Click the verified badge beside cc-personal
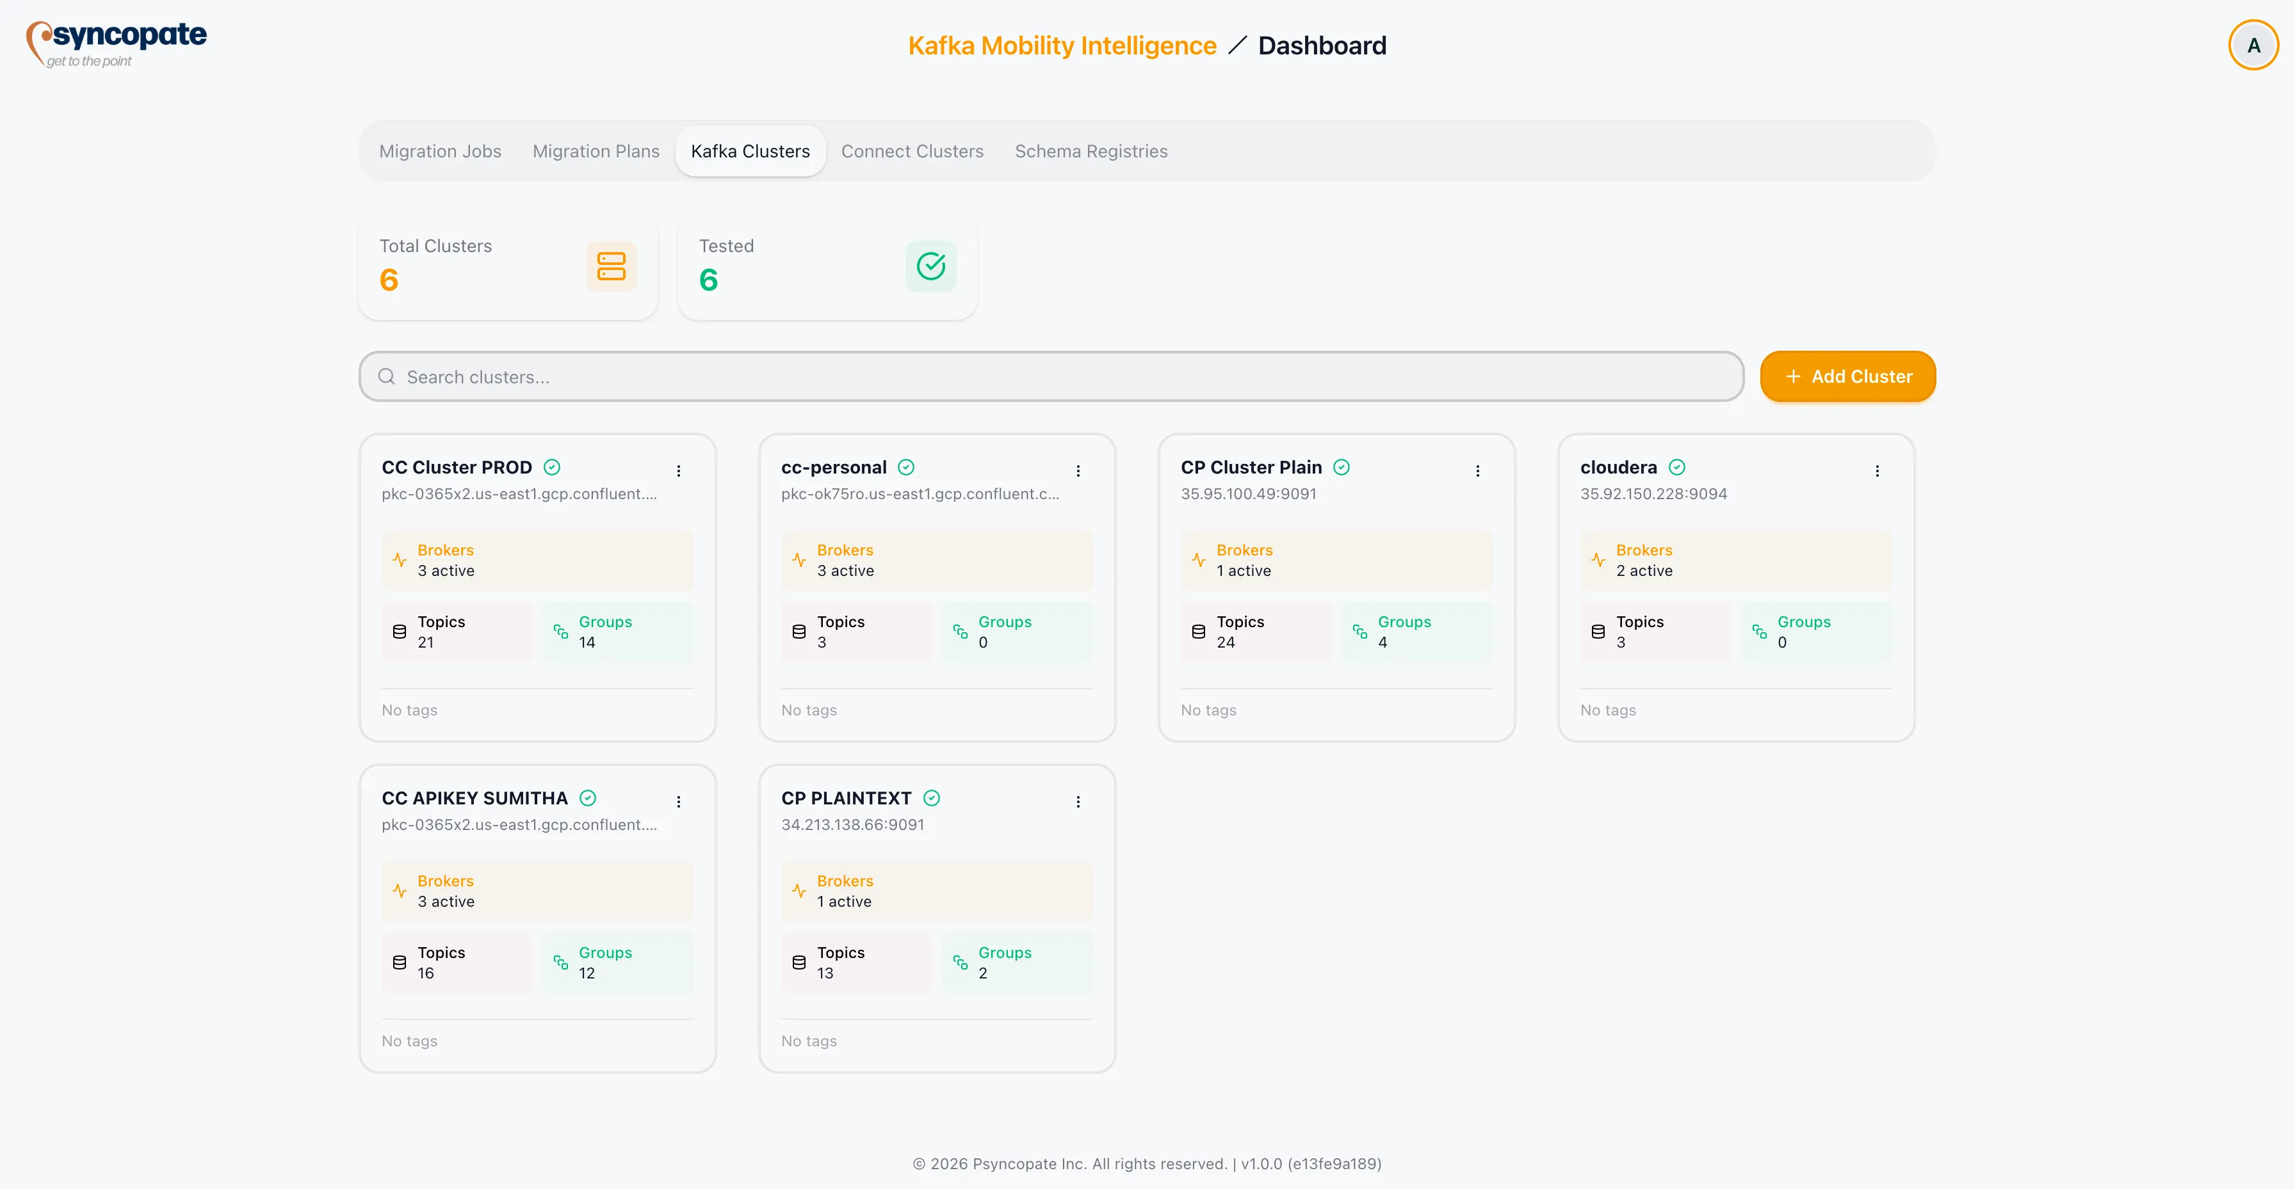2295x1189 pixels. [905, 467]
